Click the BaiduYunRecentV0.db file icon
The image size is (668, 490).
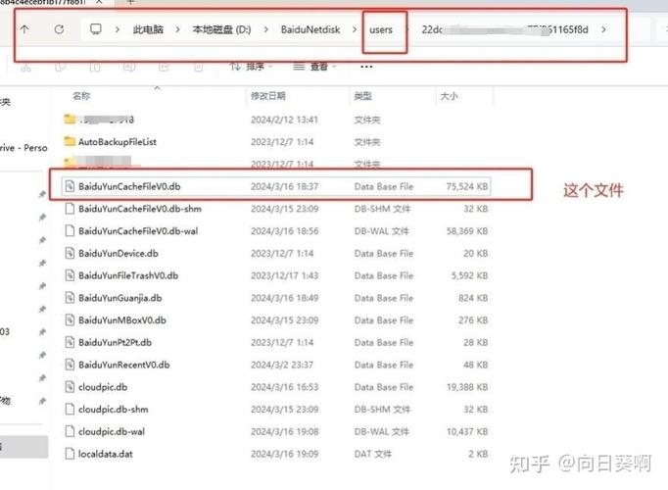click(70, 365)
